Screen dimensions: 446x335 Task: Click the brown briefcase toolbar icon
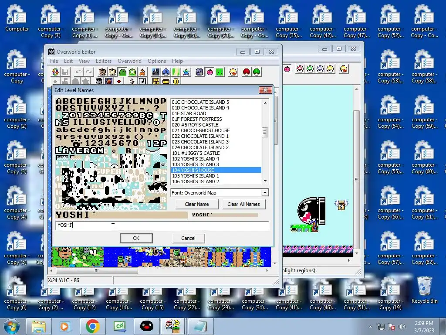click(102, 72)
